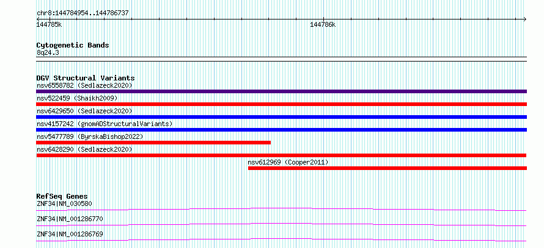Click the blue nsv4157242 variant bar

[x=281, y=130]
